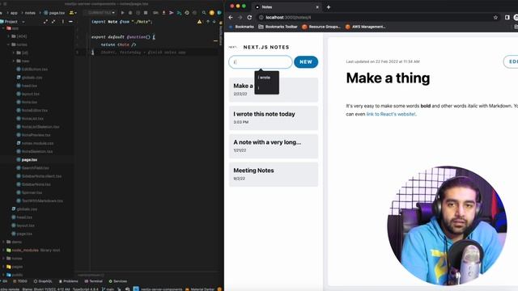Click the expand all icon in Project panel header
This screenshot has width=518, height=291.
tap(45, 22)
